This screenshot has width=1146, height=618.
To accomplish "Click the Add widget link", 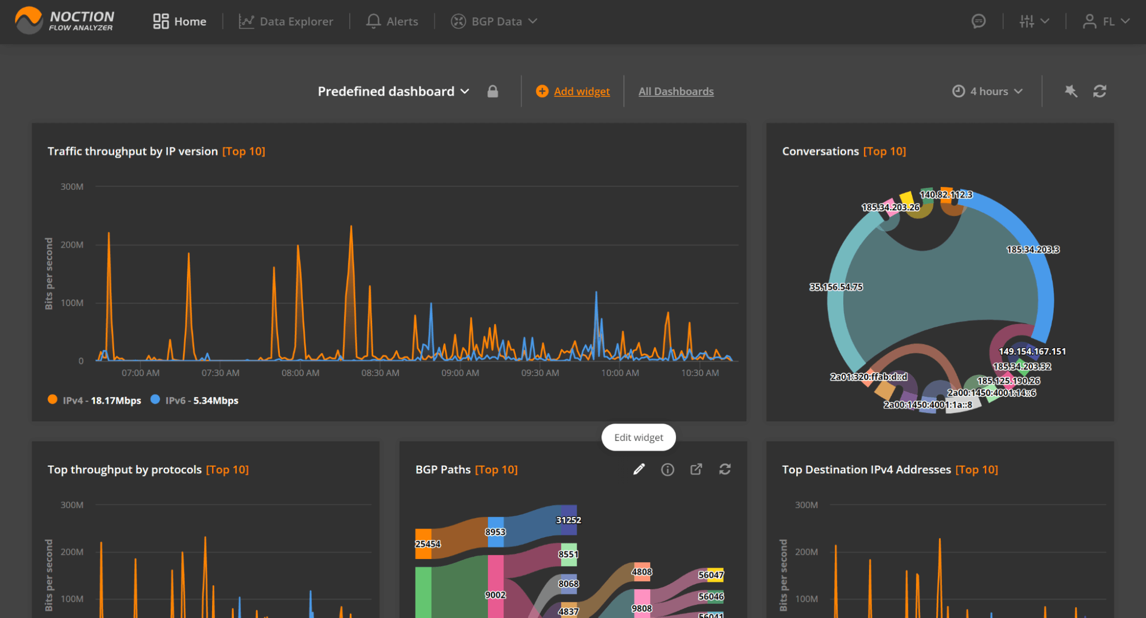I will (x=581, y=91).
